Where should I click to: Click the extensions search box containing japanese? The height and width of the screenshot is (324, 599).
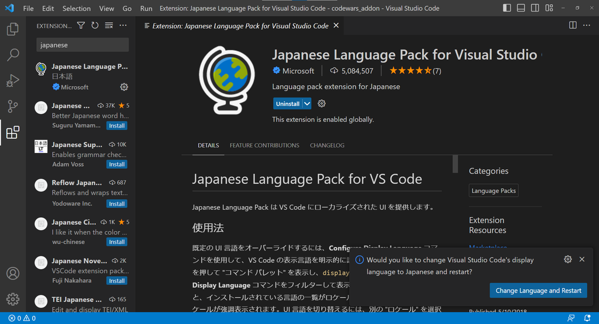[x=82, y=45]
